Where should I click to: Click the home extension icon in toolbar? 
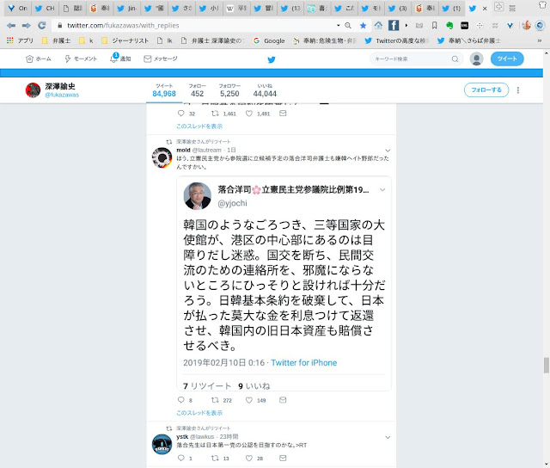click(x=378, y=25)
